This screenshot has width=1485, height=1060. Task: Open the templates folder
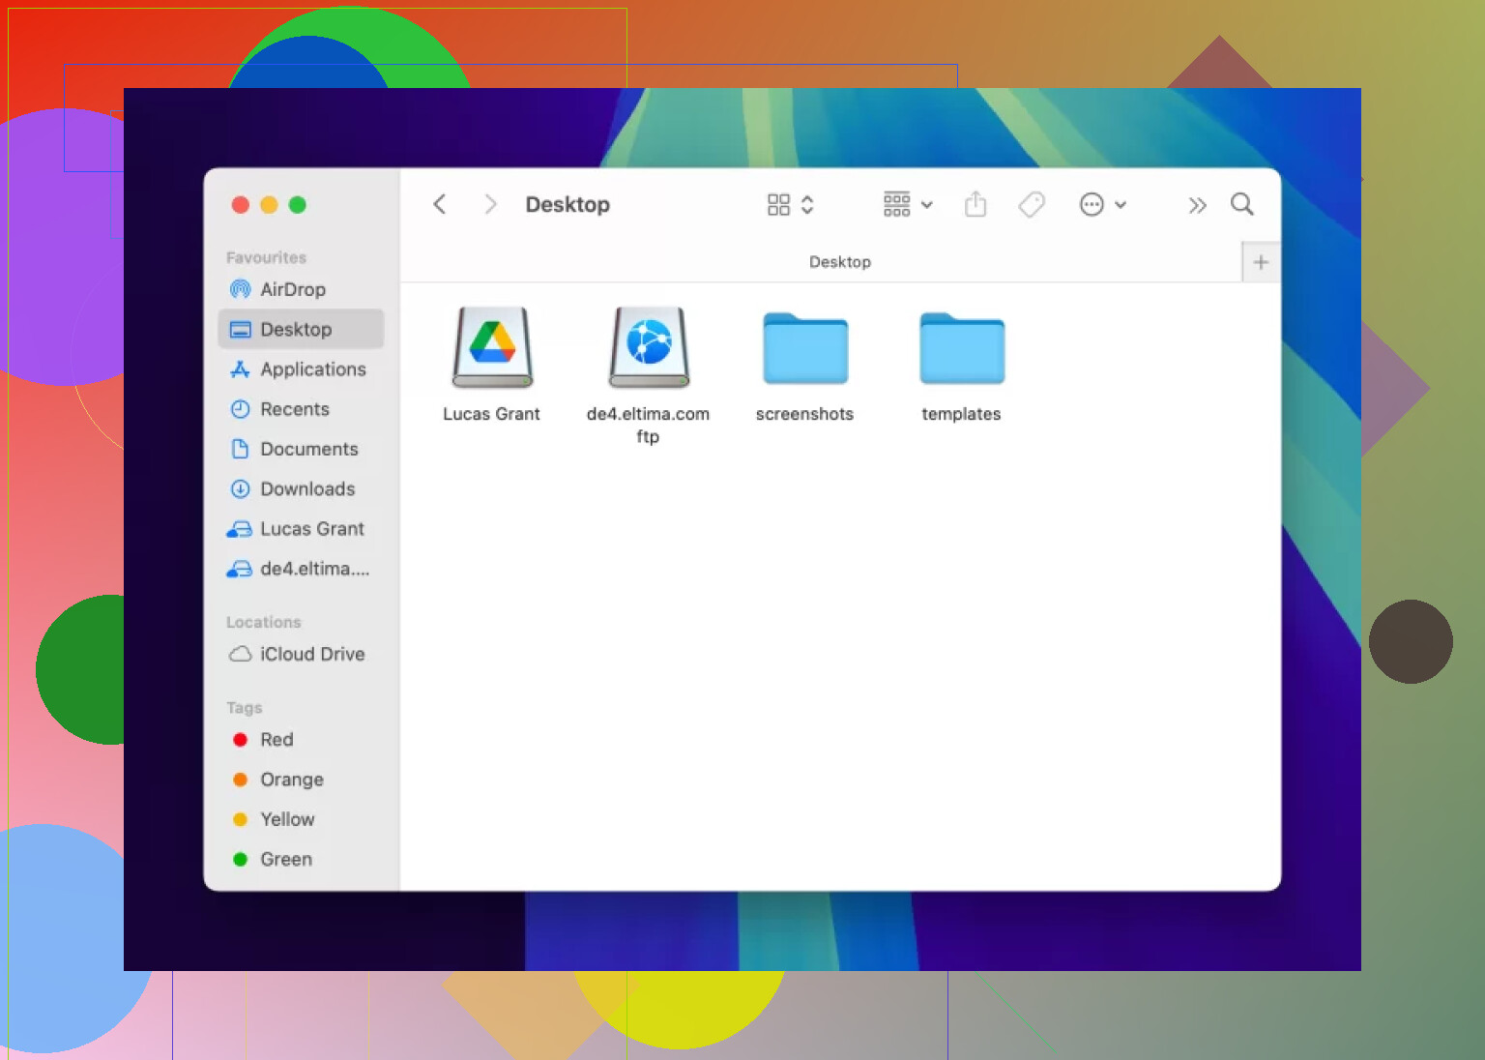(x=961, y=350)
